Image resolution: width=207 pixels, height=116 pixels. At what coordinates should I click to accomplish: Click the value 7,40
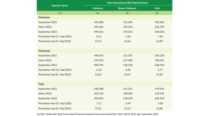point(160,37)
